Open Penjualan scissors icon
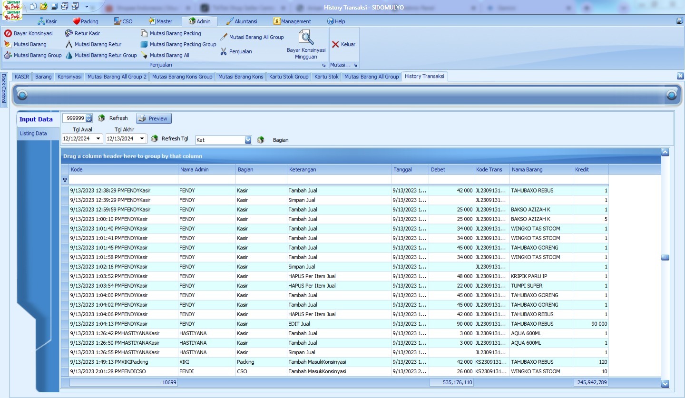The image size is (685, 398). coord(224,51)
